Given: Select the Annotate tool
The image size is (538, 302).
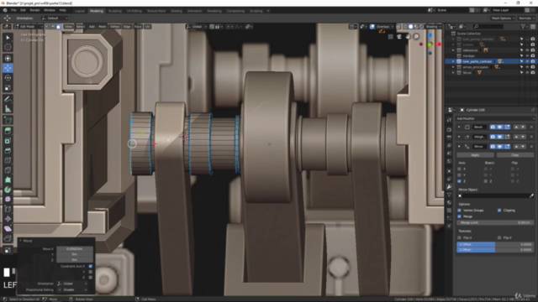Looking at the screenshot, I should pyautogui.click(x=8, y=99).
